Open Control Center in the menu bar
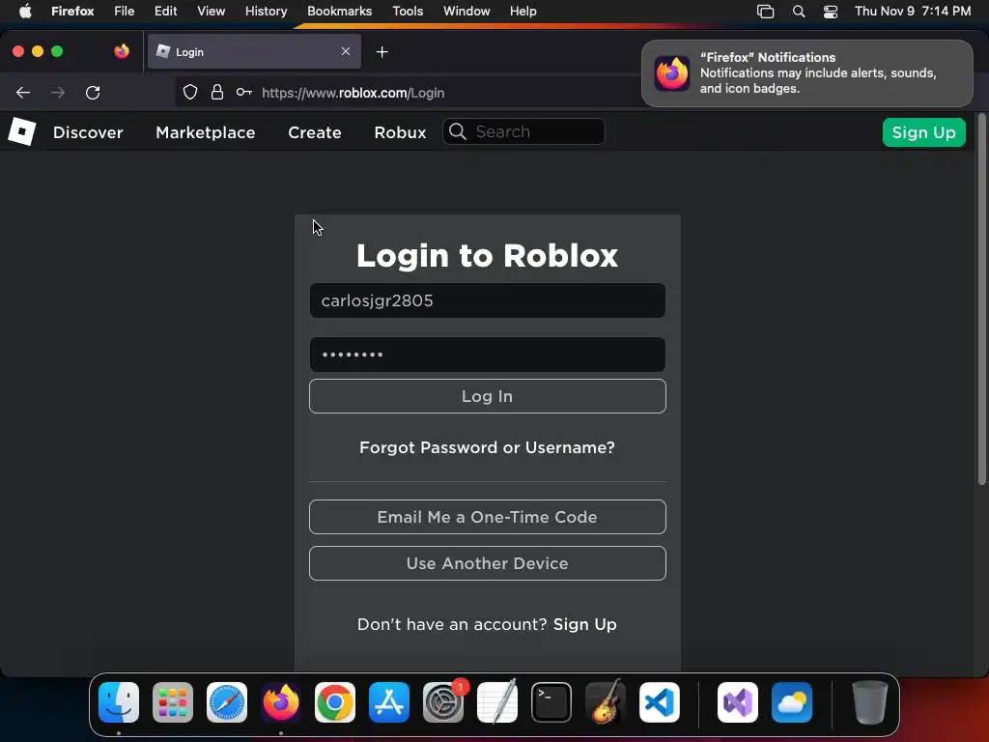Image resolution: width=989 pixels, height=742 pixels. [831, 12]
